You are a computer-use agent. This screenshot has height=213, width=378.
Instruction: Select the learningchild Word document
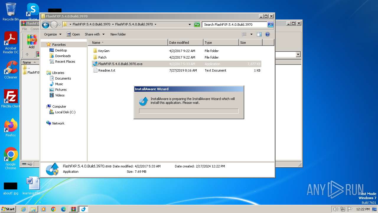32,186
